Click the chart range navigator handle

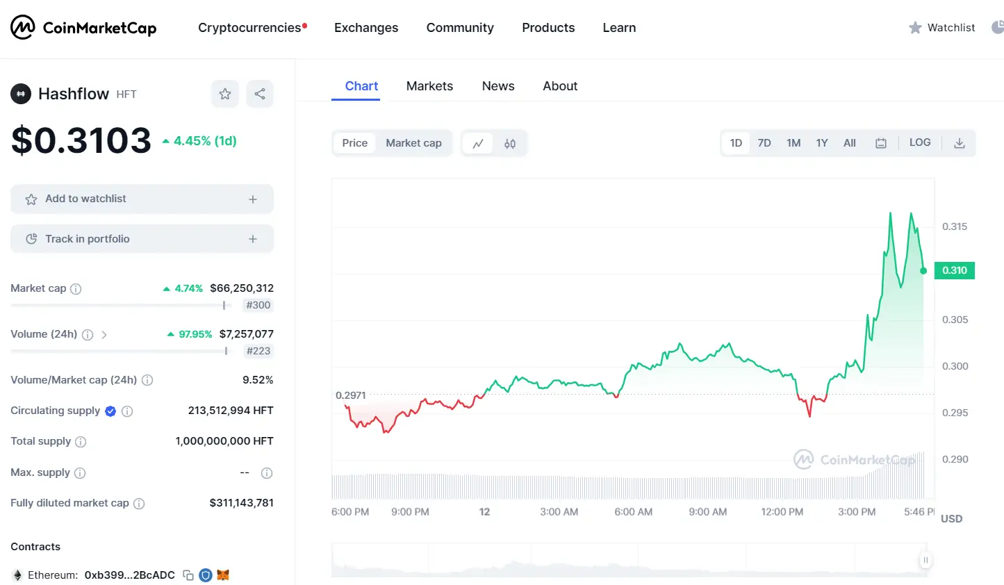coord(925,560)
